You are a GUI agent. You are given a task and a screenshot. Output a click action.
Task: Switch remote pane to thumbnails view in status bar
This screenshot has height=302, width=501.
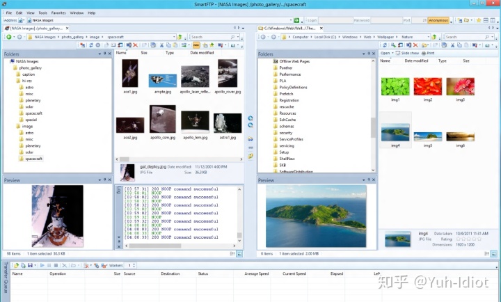tap(239, 253)
